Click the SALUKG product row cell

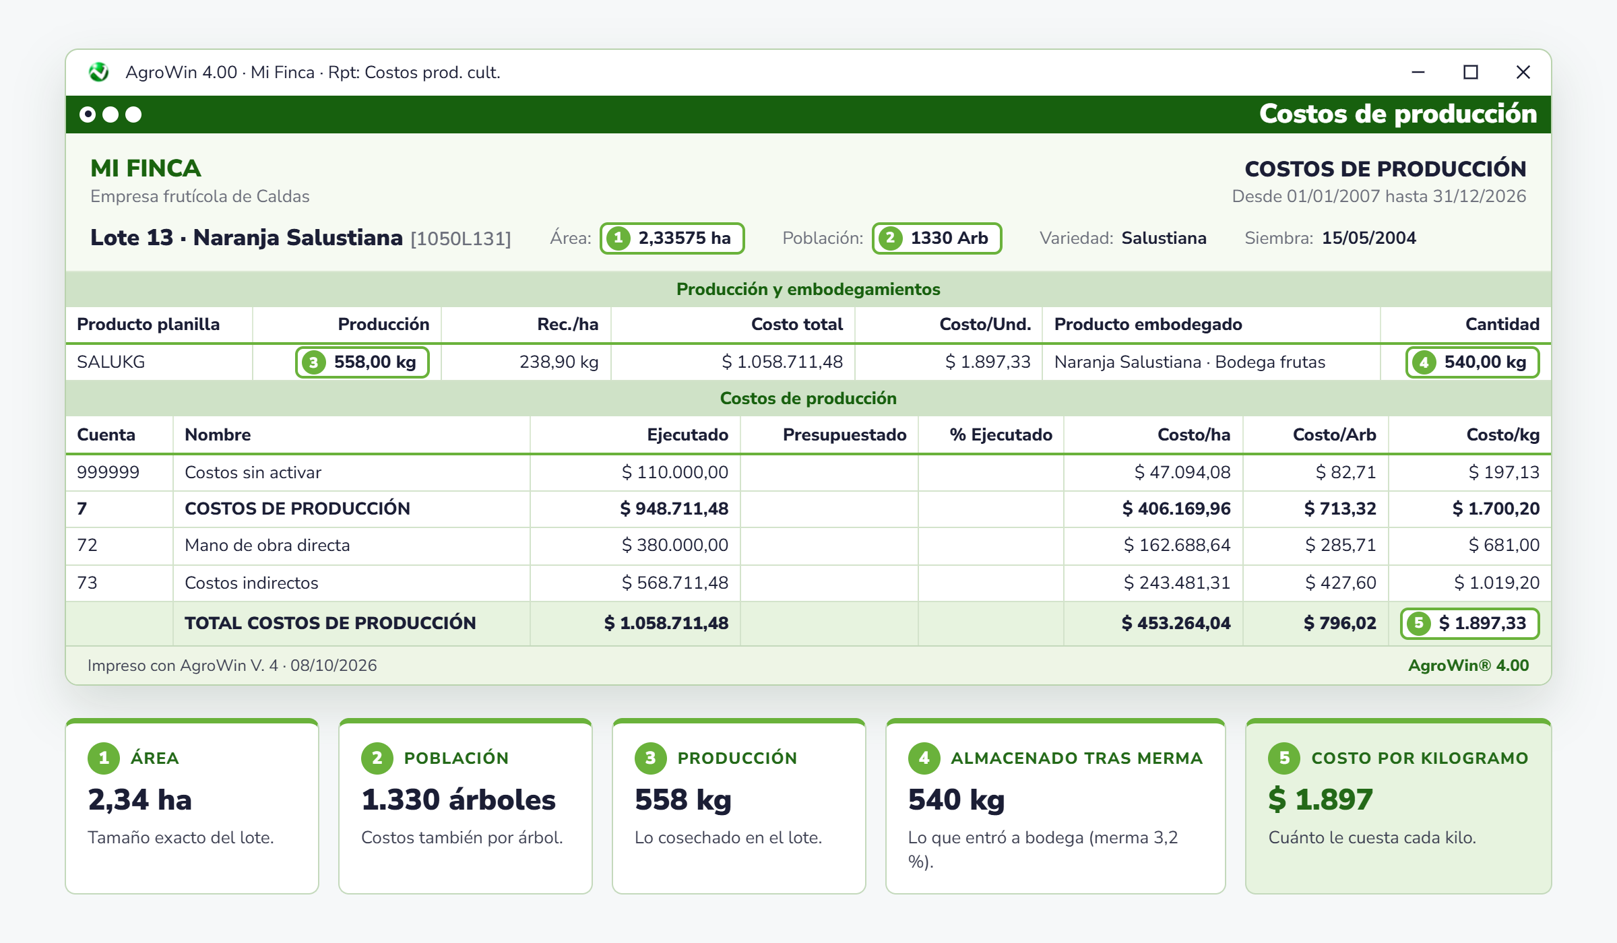159,362
